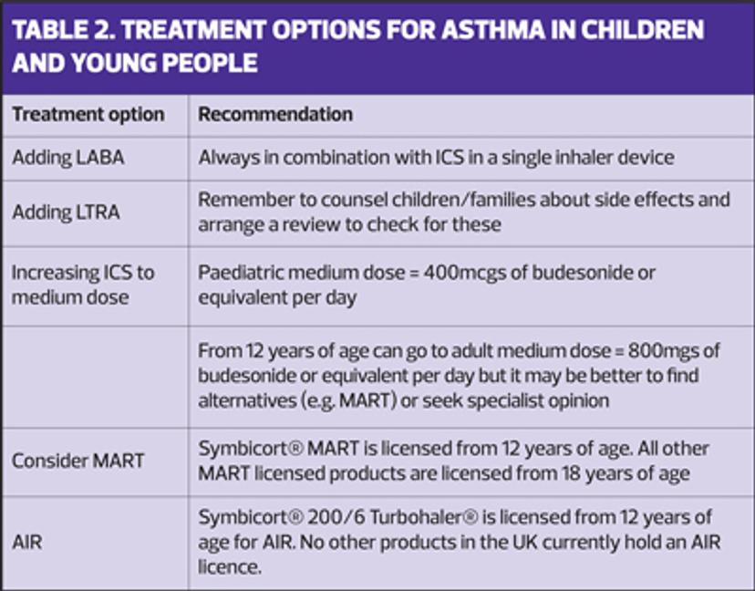Select the 'Treatment option' column header
This screenshot has width=755, height=591.
(88, 115)
